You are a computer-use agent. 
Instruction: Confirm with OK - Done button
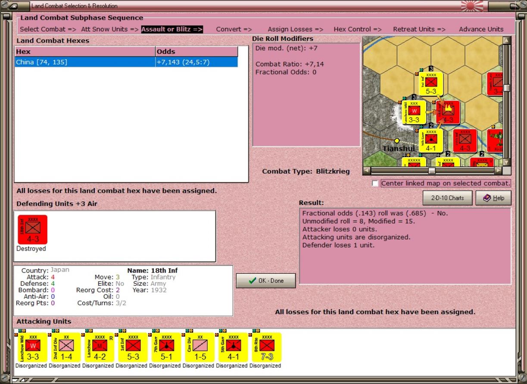coord(266,281)
